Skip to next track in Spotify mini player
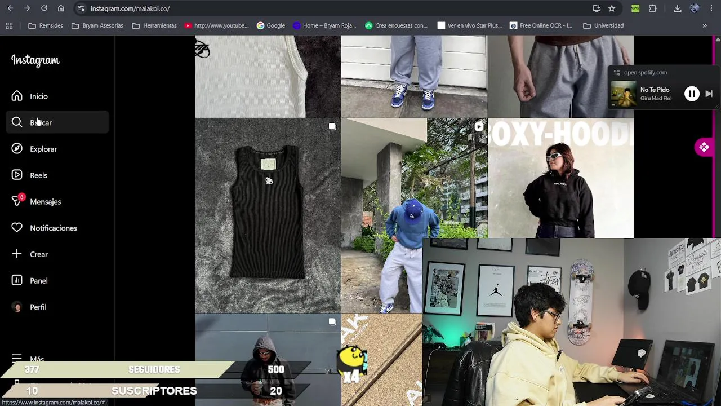The image size is (721, 406). coord(709,94)
